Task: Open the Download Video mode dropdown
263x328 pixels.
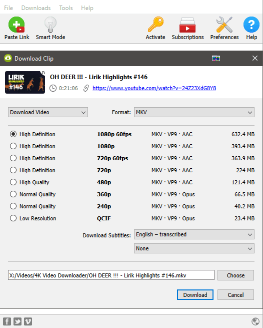Action: tap(48, 112)
